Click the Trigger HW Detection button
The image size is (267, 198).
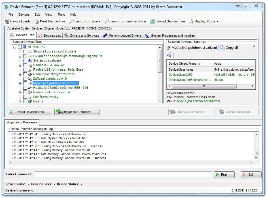(x=77, y=112)
